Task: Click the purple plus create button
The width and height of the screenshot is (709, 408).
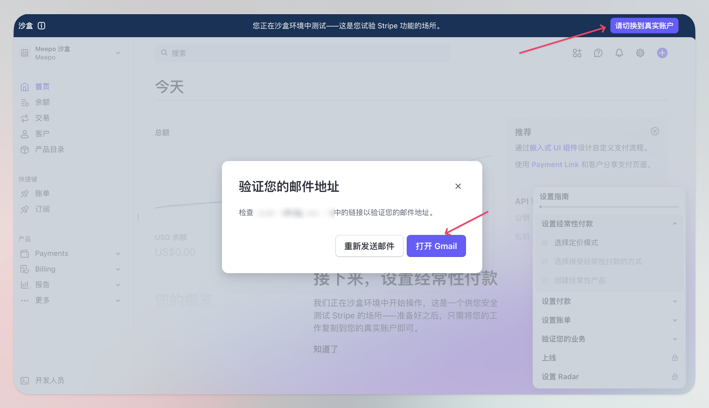Action: (662, 53)
